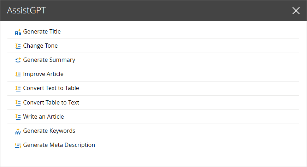Select the Generate Keywords entry
This screenshot has height=167, width=307.
(49, 131)
